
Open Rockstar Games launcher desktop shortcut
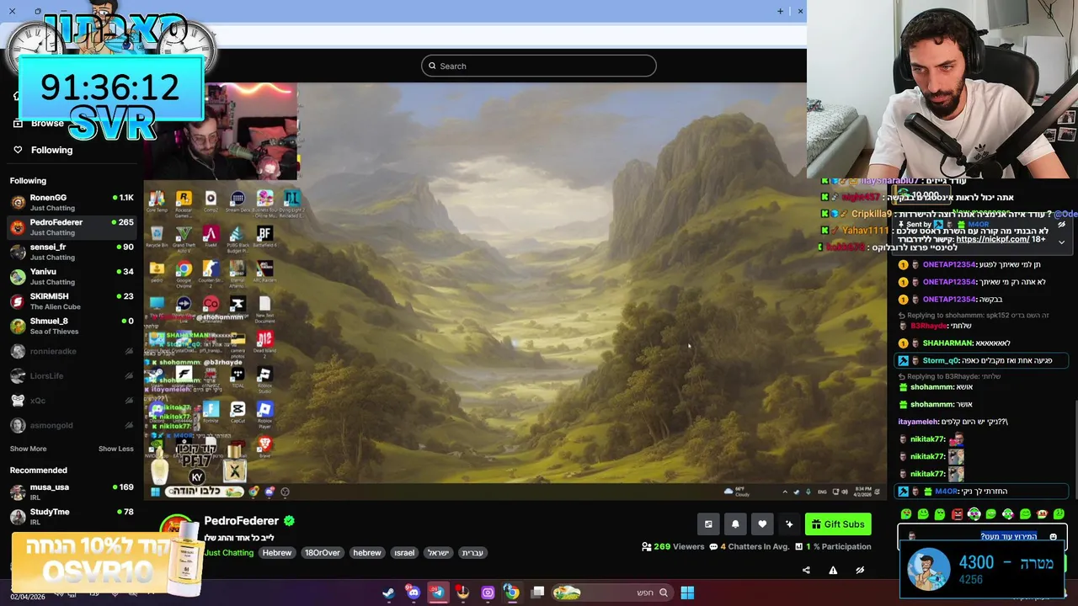(183, 203)
